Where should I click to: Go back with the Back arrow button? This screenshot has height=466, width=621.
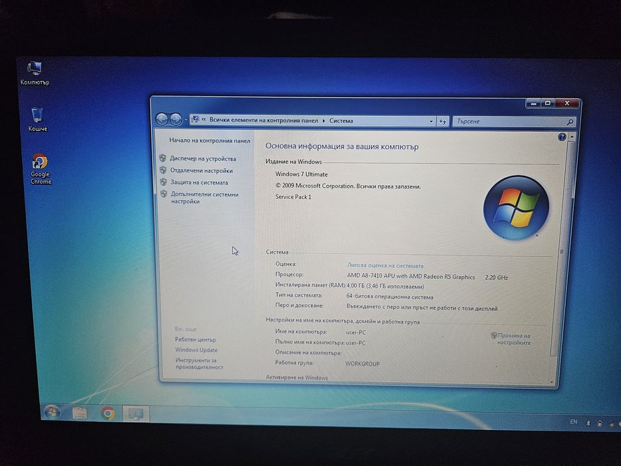pos(162,119)
